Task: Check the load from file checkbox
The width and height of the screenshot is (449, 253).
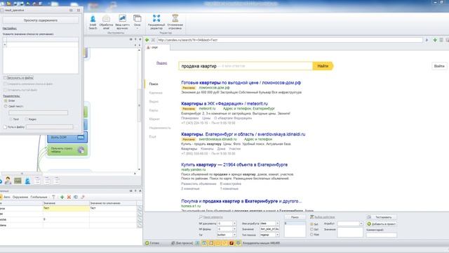Action: [x=5, y=78]
